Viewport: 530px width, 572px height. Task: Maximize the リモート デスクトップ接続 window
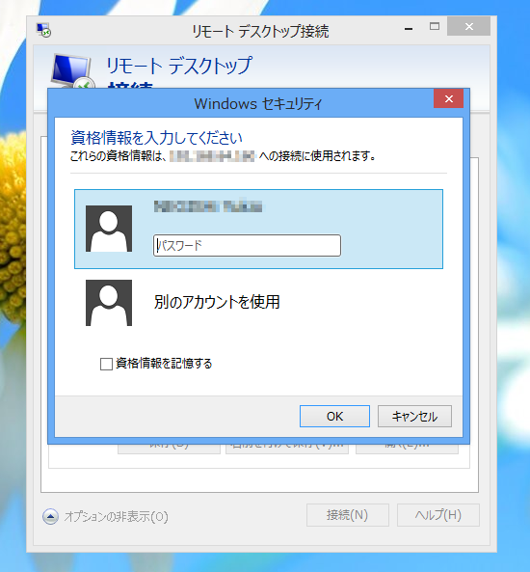[435, 26]
